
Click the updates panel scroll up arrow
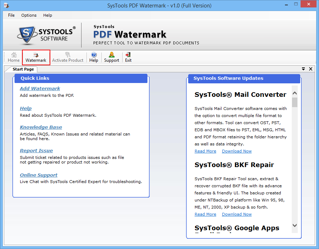click(295, 93)
